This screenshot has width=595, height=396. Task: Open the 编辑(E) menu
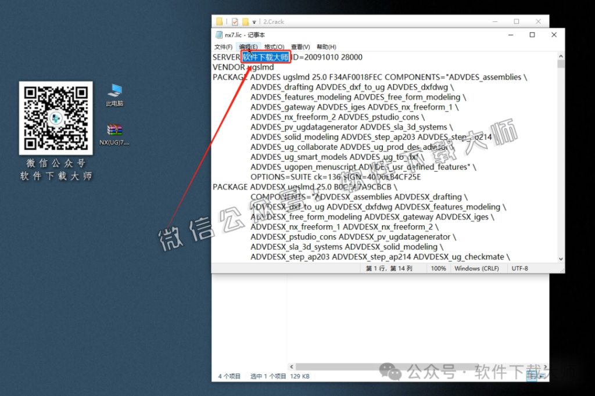[248, 47]
